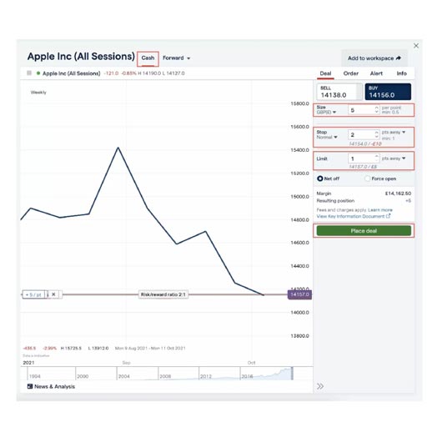Click the green Place deal button
This screenshot has height=427, width=427.
(364, 231)
